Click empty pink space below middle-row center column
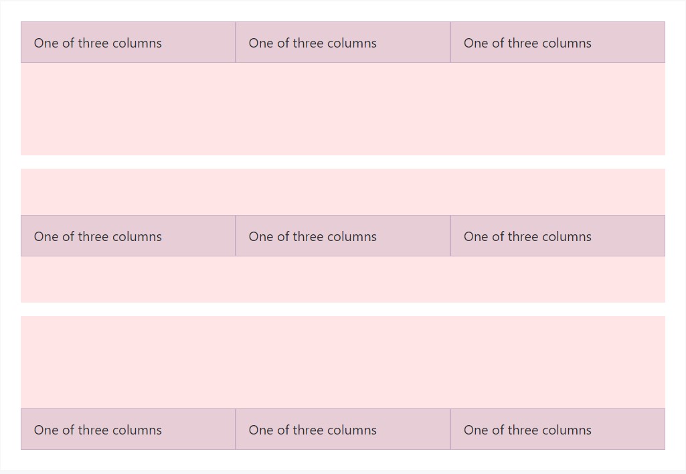Viewport: 686px width, 474px height. [343, 279]
